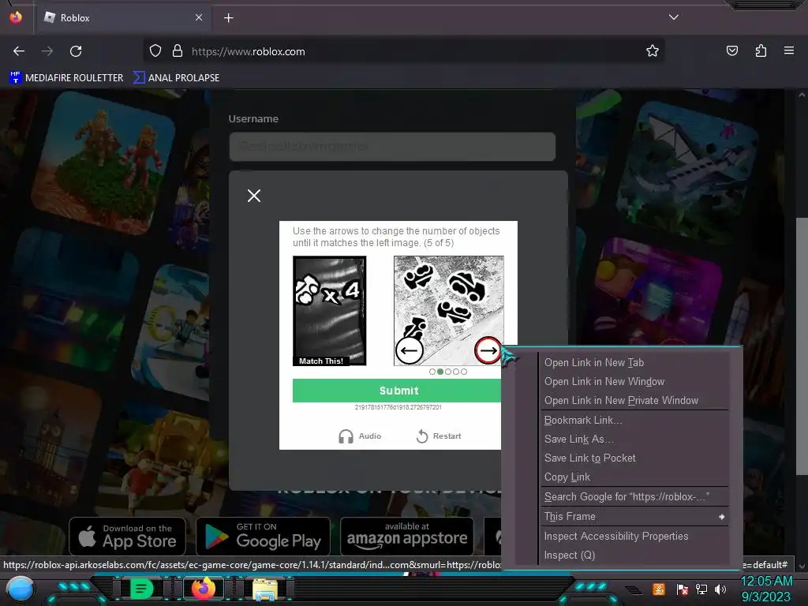Bookmark this page with the star icon
808x606 pixels.
point(653,50)
